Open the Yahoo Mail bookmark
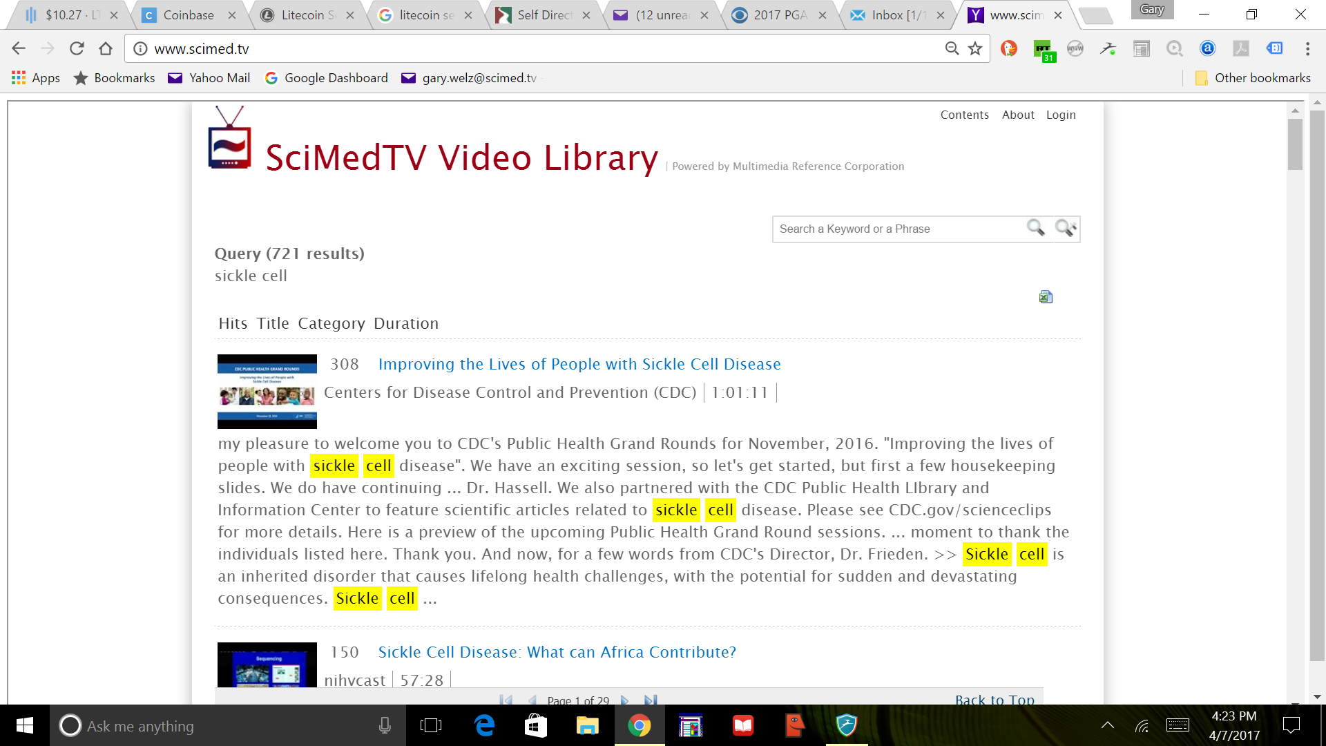Screen dimensions: 1326x746 [209, 77]
